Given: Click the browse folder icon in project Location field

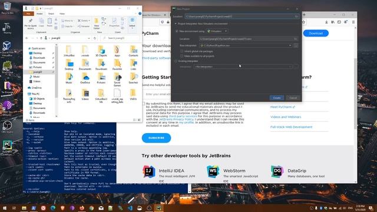Looking at the screenshot, I should point(296,16).
